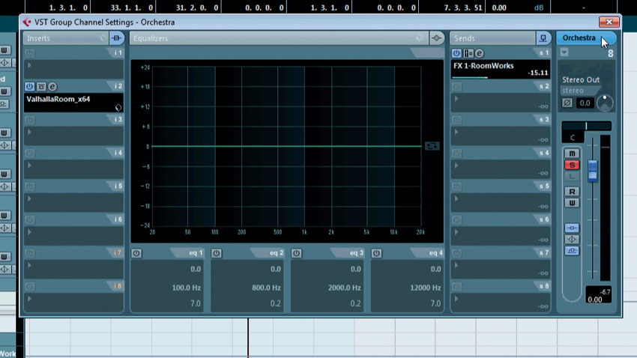
Task: Open the editor for the FX 1-RoomWorks send
Action: pos(479,53)
